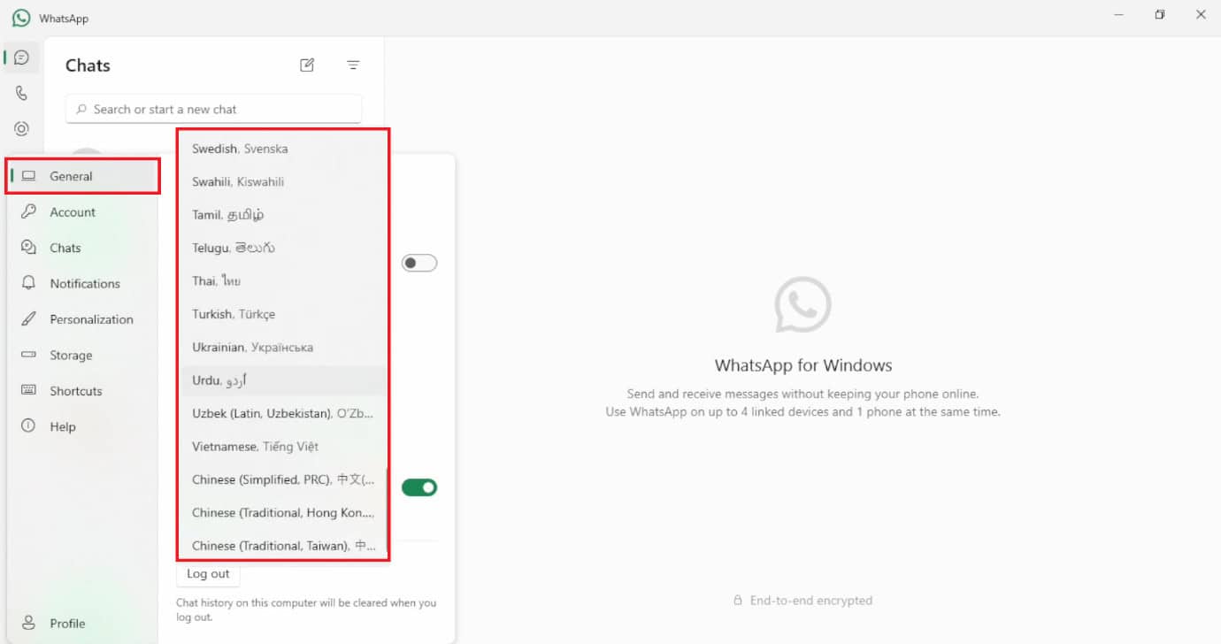Click the search or start new chat field
Viewport: 1221px width, 644px height.
[213, 109]
